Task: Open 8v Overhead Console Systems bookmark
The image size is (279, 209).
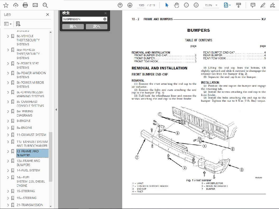Action: pyautogui.click(x=30, y=104)
